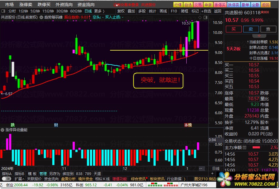The image size is (280, 189).
Task: Click the yellow 申新 button
Action: pyautogui.click(x=208, y=5)
